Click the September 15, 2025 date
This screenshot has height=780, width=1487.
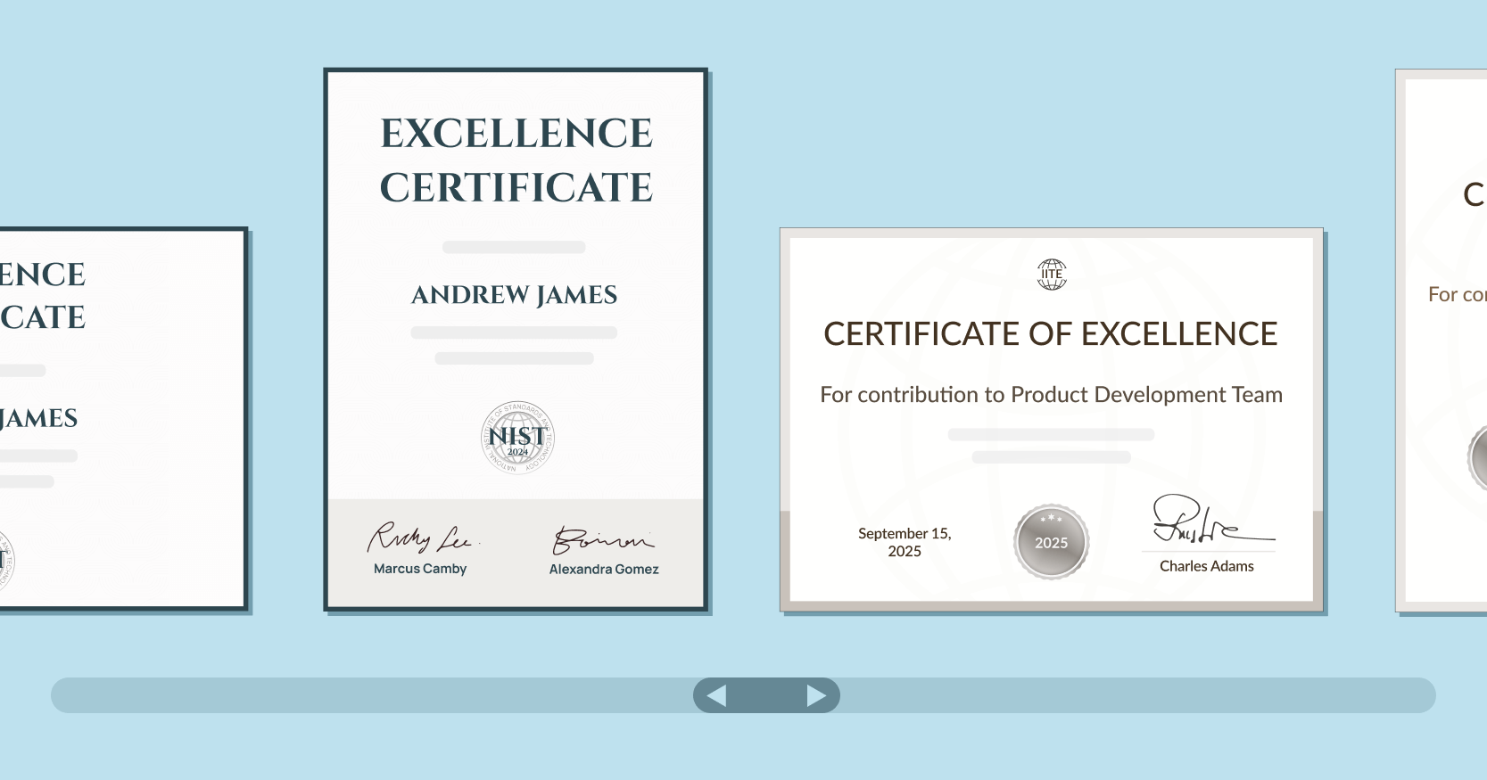[x=905, y=542]
